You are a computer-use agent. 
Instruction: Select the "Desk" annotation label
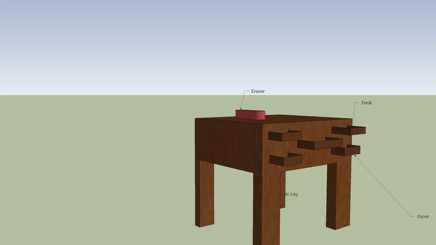click(367, 103)
